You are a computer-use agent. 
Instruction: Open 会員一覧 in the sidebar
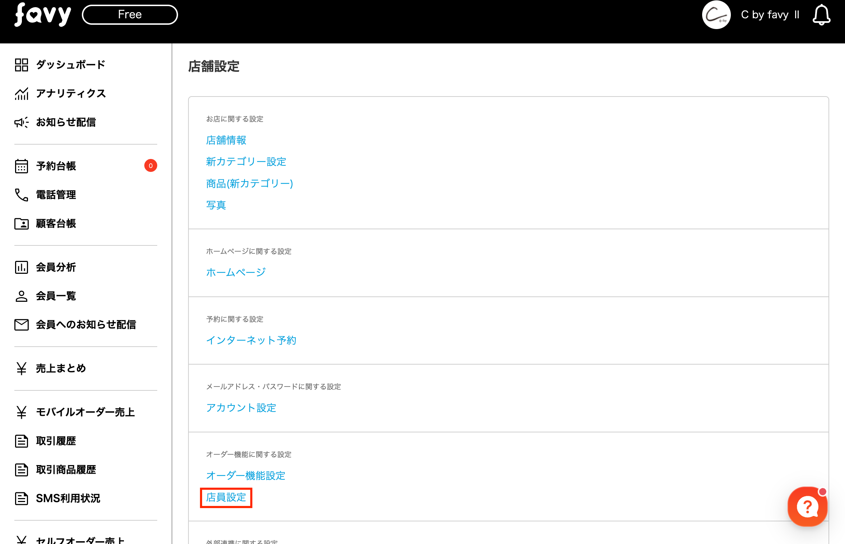(56, 296)
